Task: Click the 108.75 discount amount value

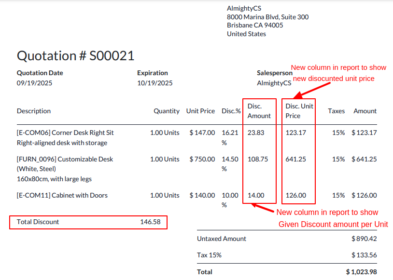Action: 258,159
